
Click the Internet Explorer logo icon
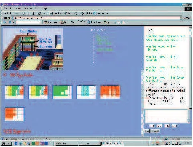(x=188, y=9)
